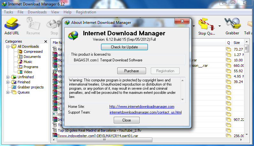Open the Registration menu
The width and height of the screenshot is (254, 146).
pos(86,12)
